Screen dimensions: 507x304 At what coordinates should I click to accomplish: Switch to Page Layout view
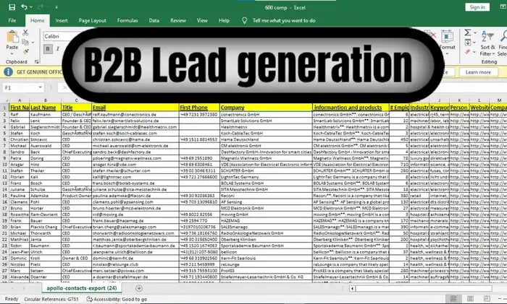(x=471, y=298)
